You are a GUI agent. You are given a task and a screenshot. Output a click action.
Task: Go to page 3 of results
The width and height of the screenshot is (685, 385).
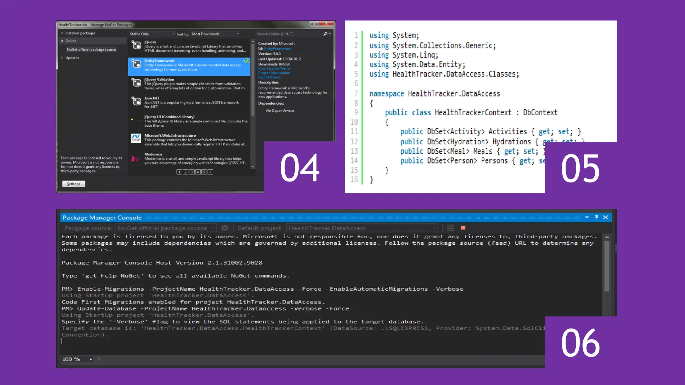pyautogui.click(x=192, y=172)
